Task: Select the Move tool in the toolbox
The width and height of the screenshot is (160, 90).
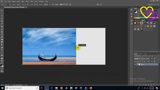Action: coord(2,10)
